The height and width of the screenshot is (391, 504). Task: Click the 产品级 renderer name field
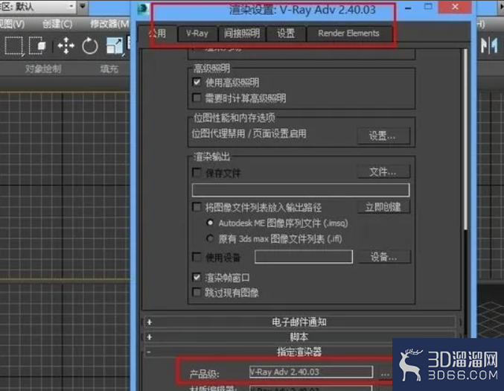coord(311,372)
